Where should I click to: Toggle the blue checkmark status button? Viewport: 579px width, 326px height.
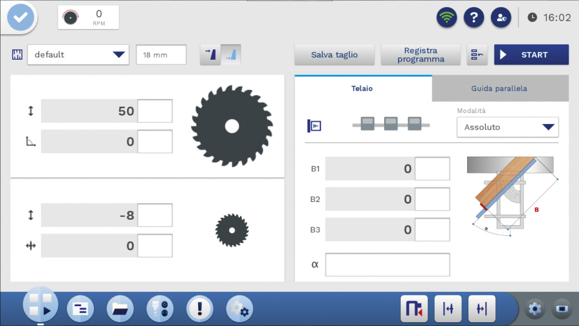click(21, 17)
